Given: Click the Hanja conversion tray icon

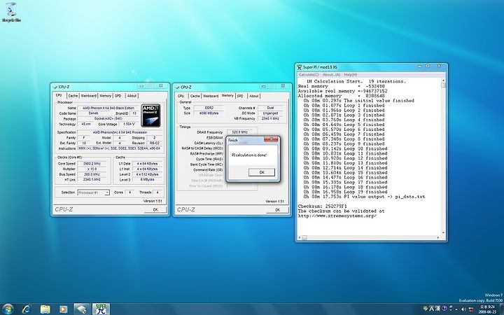Looking at the screenshot, I should 437,309.
